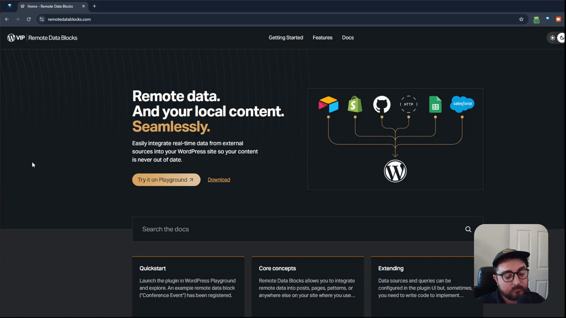The image size is (566, 318).
Task: Click the Try it on Playground button
Action: click(x=166, y=180)
